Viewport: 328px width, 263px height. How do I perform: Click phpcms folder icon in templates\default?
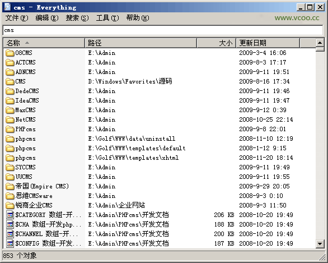(x=10, y=149)
